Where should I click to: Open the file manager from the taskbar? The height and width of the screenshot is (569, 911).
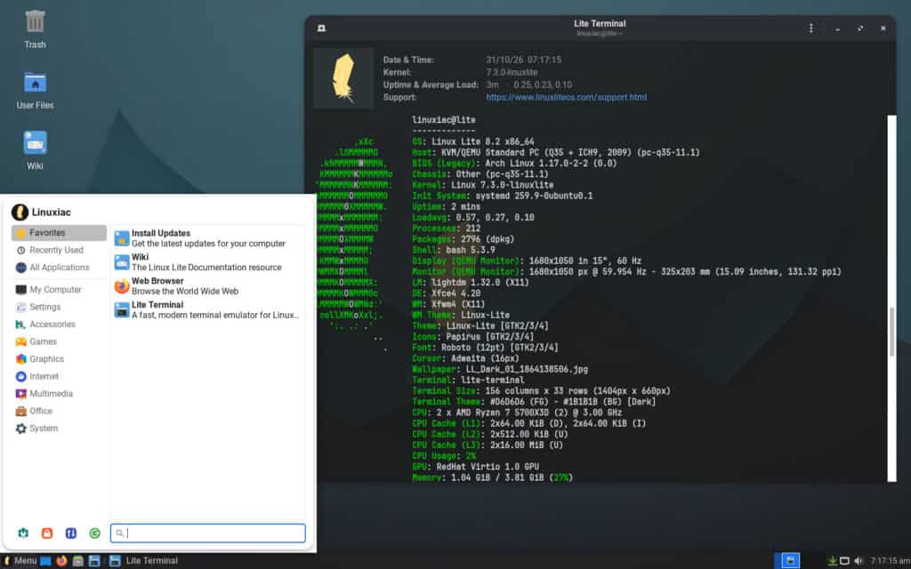[x=78, y=561]
